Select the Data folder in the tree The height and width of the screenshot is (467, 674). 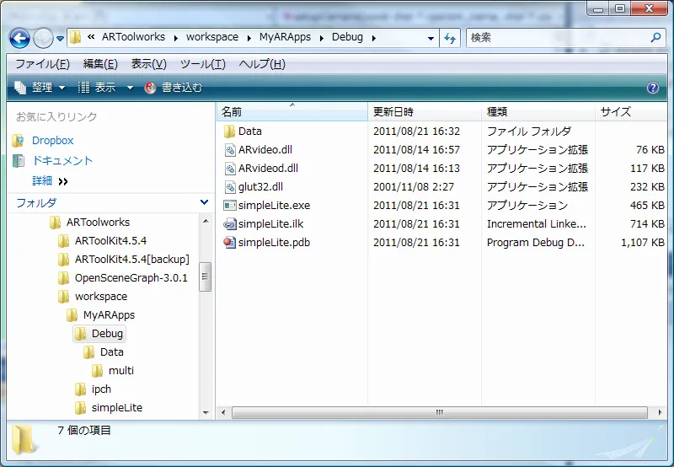pyautogui.click(x=112, y=352)
